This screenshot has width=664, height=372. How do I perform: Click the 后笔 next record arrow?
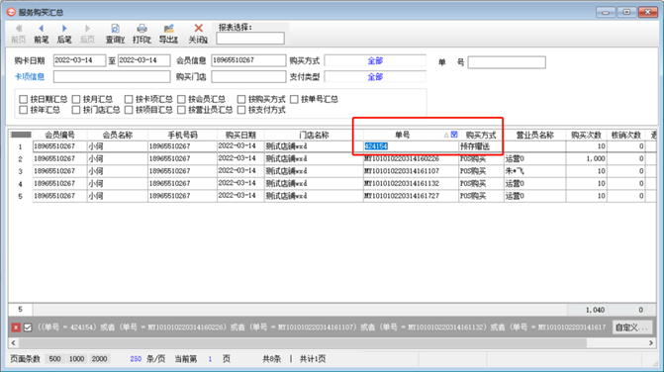click(x=64, y=34)
